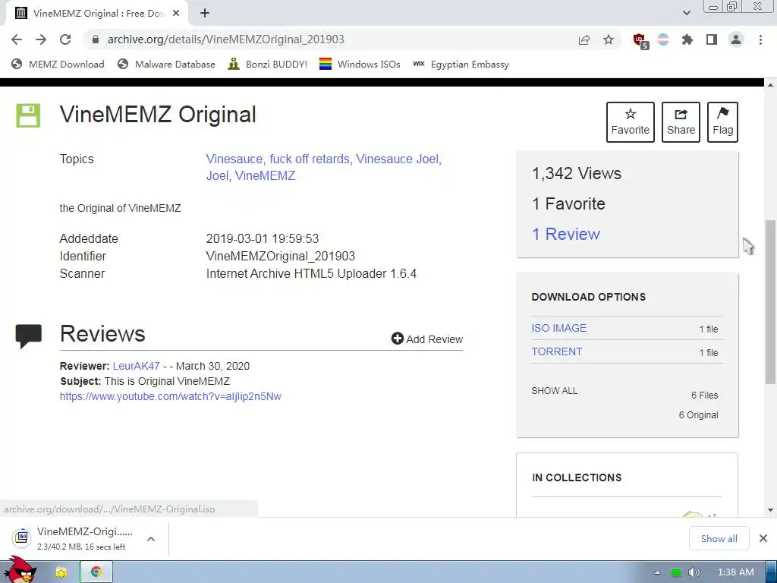Favorite this item with the star button
The width and height of the screenshot is (777, 583).
(631, 122)
